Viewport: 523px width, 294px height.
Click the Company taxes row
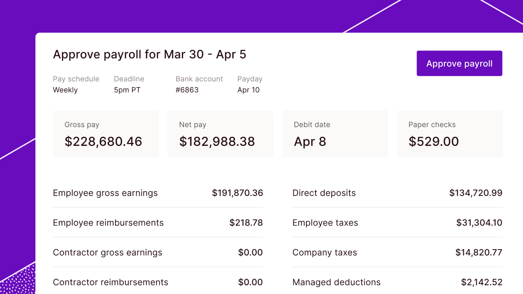click(x=397, y=253)
